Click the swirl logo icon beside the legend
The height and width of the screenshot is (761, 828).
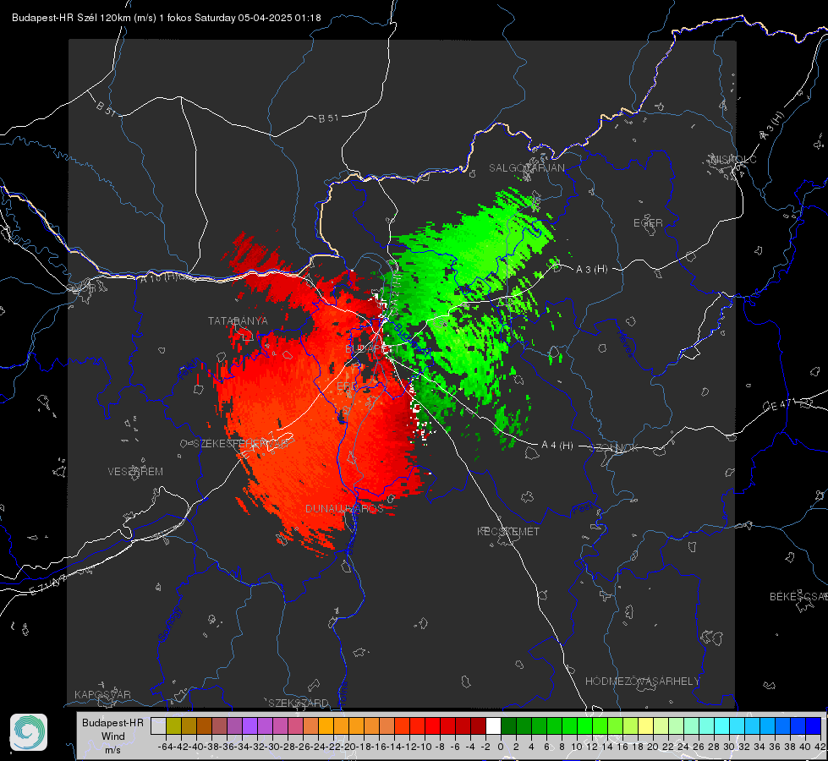[29, 732]
